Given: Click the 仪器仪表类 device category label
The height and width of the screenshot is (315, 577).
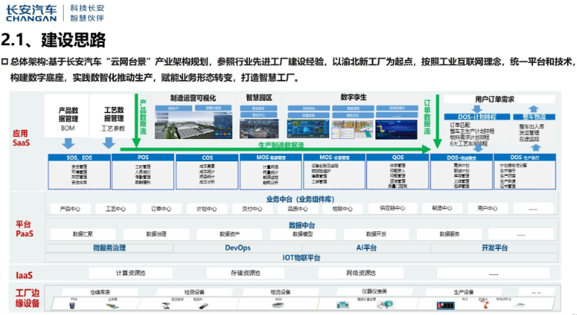Looking at the screenshot, I should coord(374,291).
